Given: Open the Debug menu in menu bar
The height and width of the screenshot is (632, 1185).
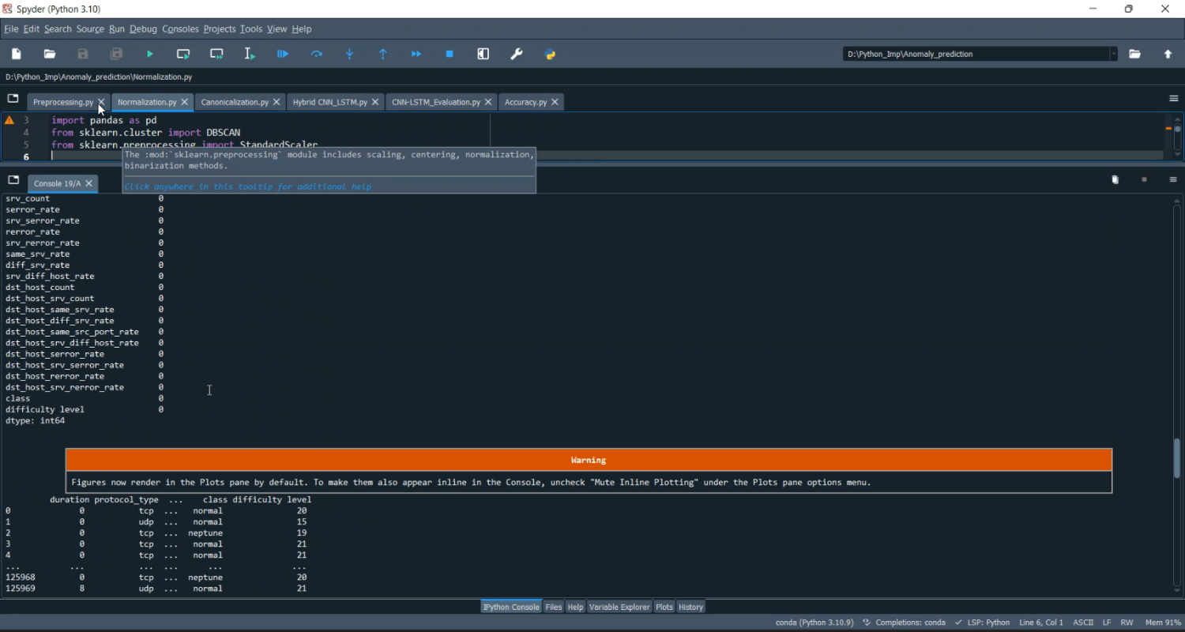Looking at the screenshot, I should [x=143, y=29].
